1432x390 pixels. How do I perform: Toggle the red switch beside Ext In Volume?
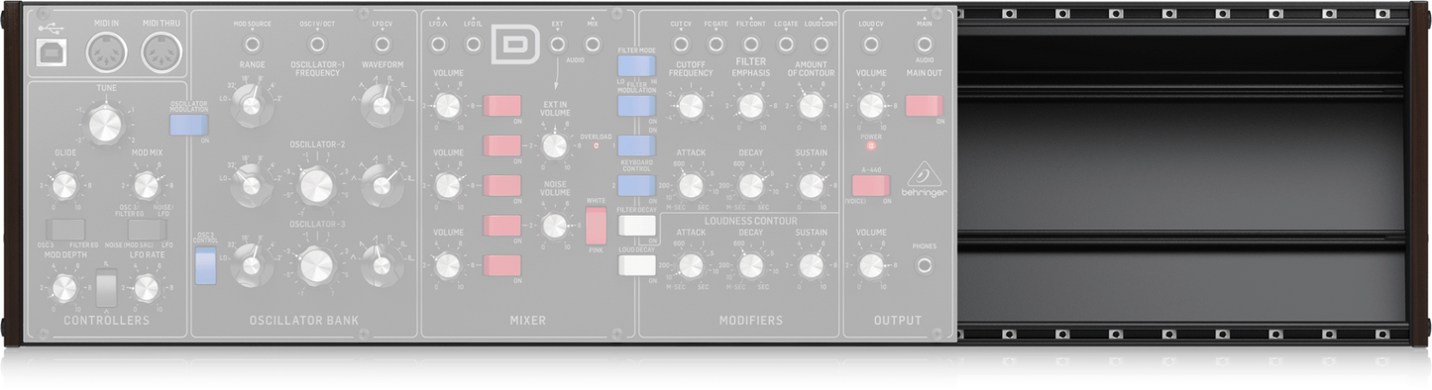502,146
